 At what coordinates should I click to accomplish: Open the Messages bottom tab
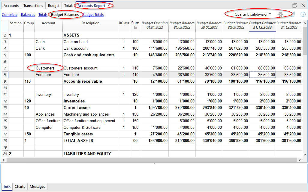click(x=38, y=187)
